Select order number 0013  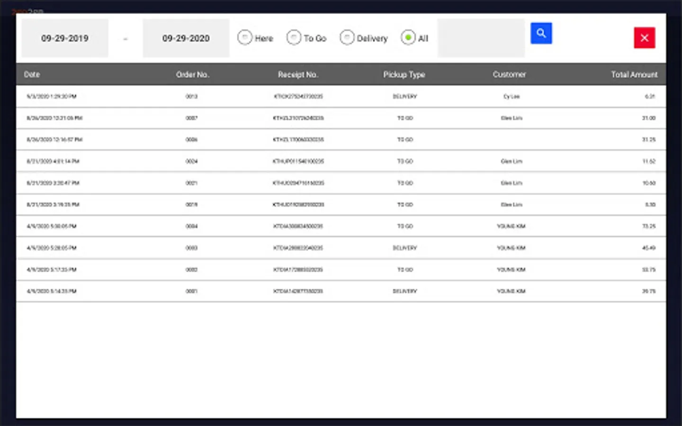[191, 97]
